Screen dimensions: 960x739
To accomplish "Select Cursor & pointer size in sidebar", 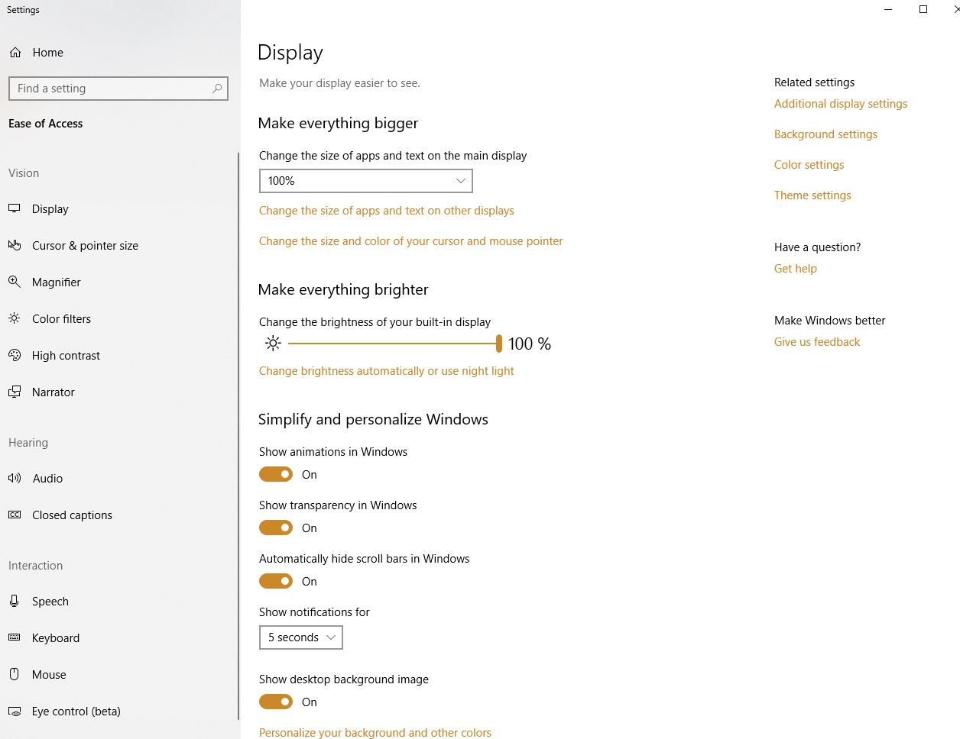I will [x=85, y=245].
